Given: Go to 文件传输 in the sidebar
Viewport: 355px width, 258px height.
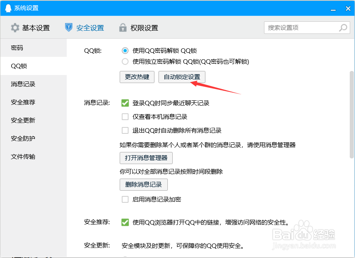Looking at the screenshot, I should (x=34, y=156).
